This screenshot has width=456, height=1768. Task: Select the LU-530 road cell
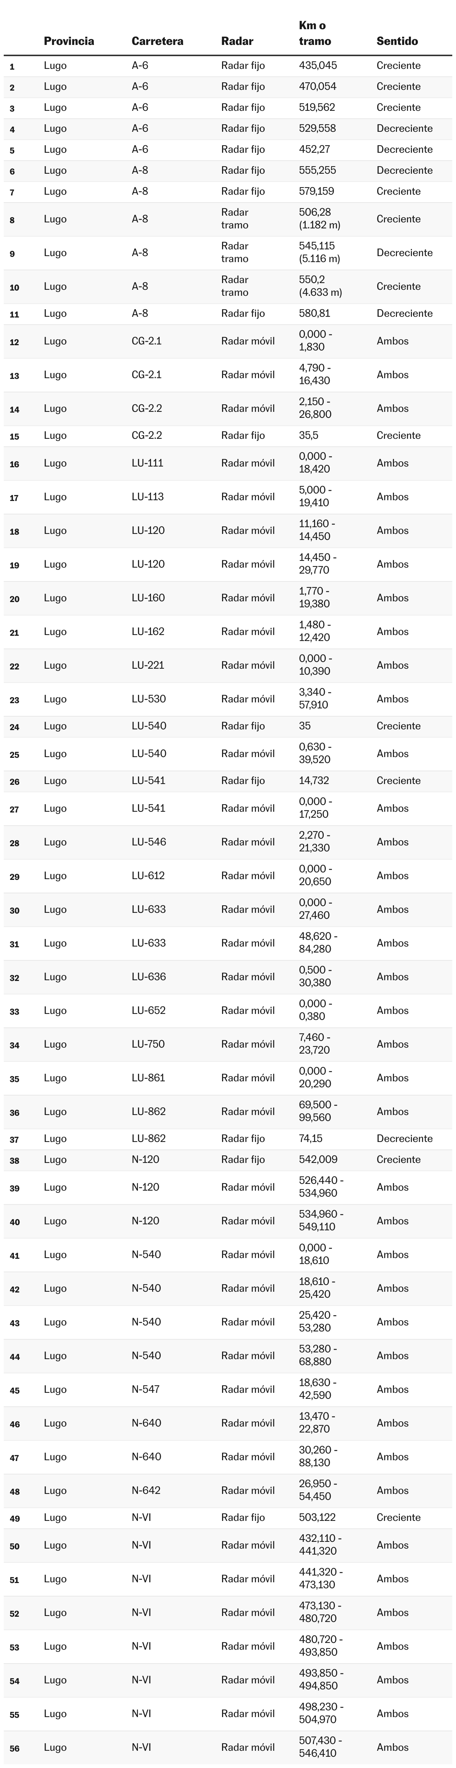click(148, 699)
